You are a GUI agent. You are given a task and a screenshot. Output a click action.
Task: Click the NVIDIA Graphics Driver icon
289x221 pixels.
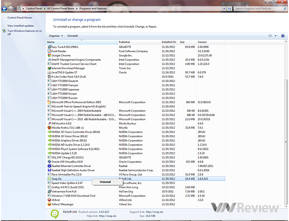49,140
